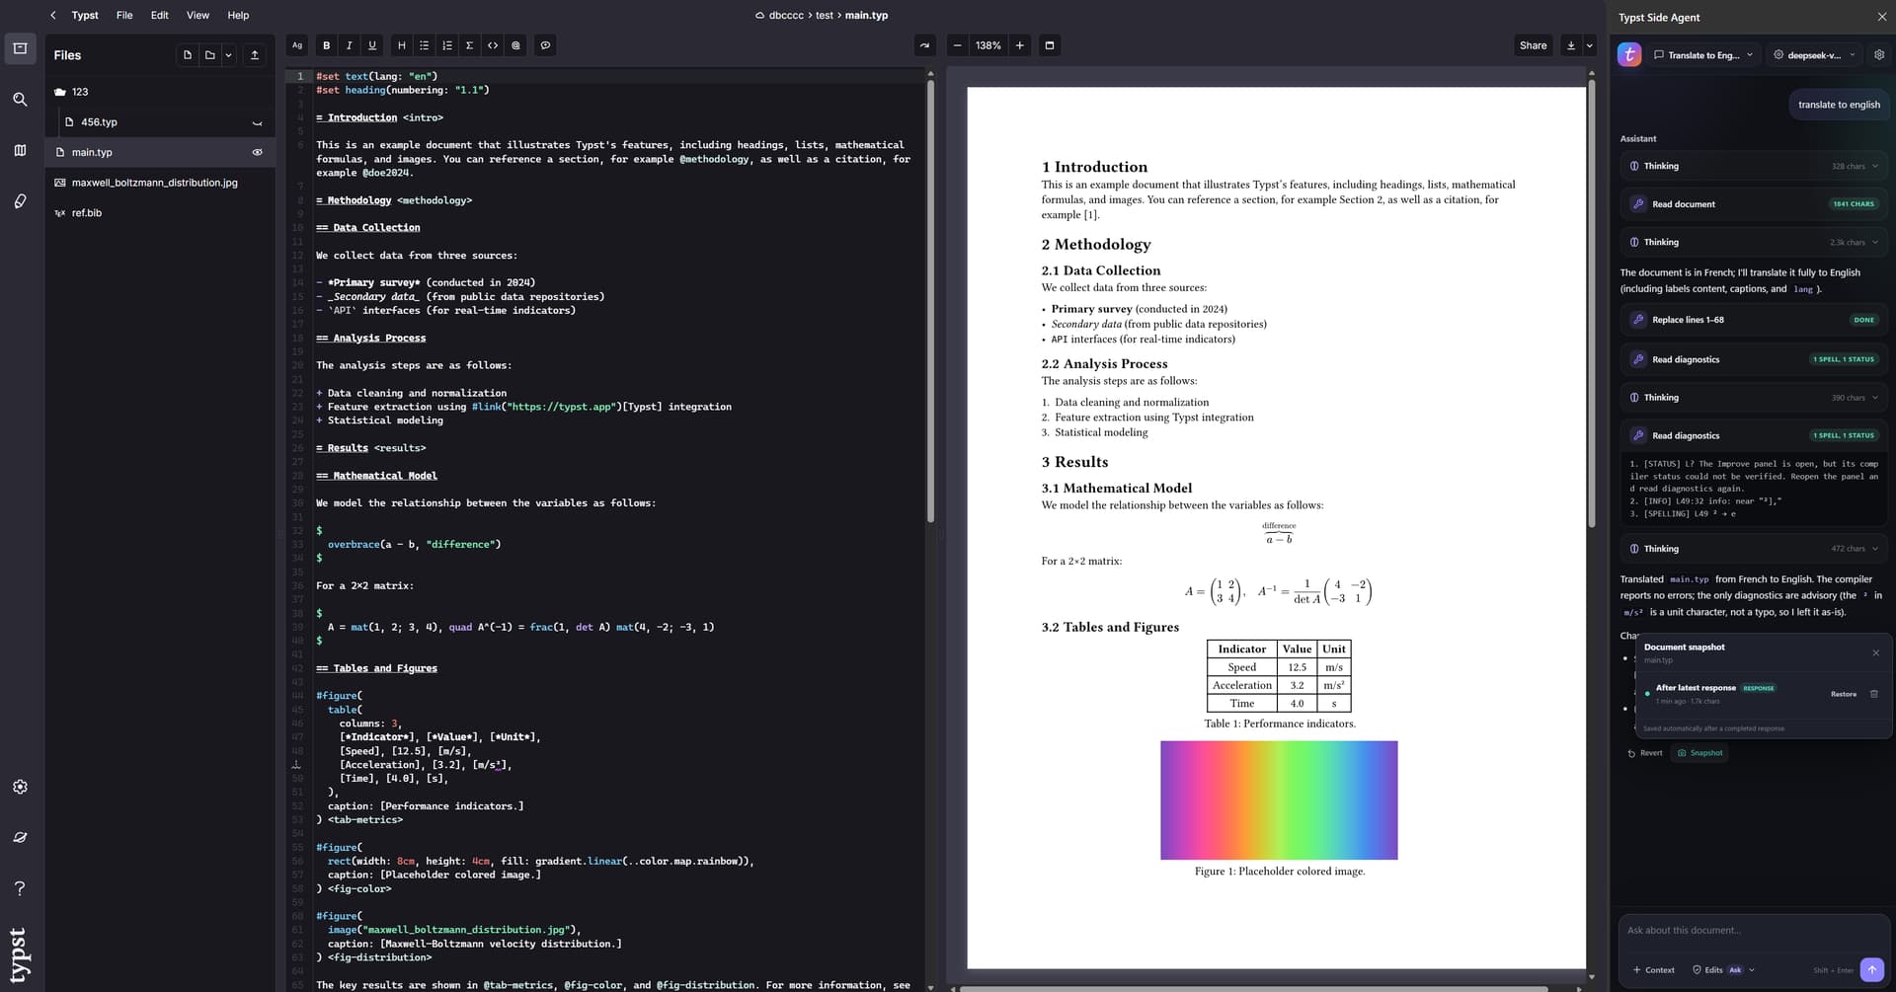Screen dimensions: 1896x992
Task: Open the help question mark icon
Action: (20, 888)
